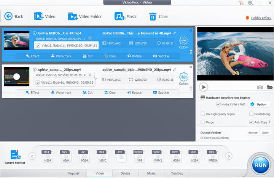274x178 pixels.
Task: Open the output folder icon under the preview
Action: coord(270,87)
